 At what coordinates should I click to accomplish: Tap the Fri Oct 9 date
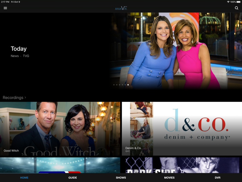(x=16, y=2)
